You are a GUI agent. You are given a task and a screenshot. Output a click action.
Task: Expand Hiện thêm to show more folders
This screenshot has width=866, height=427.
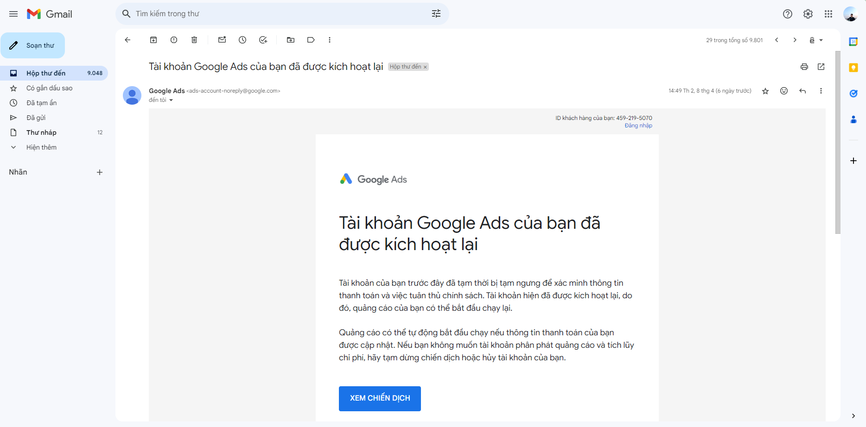(x=54, y=147)
